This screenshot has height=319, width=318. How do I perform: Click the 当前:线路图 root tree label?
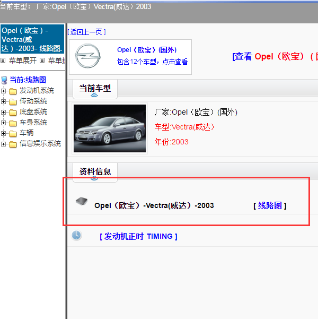tap(28, 80)
